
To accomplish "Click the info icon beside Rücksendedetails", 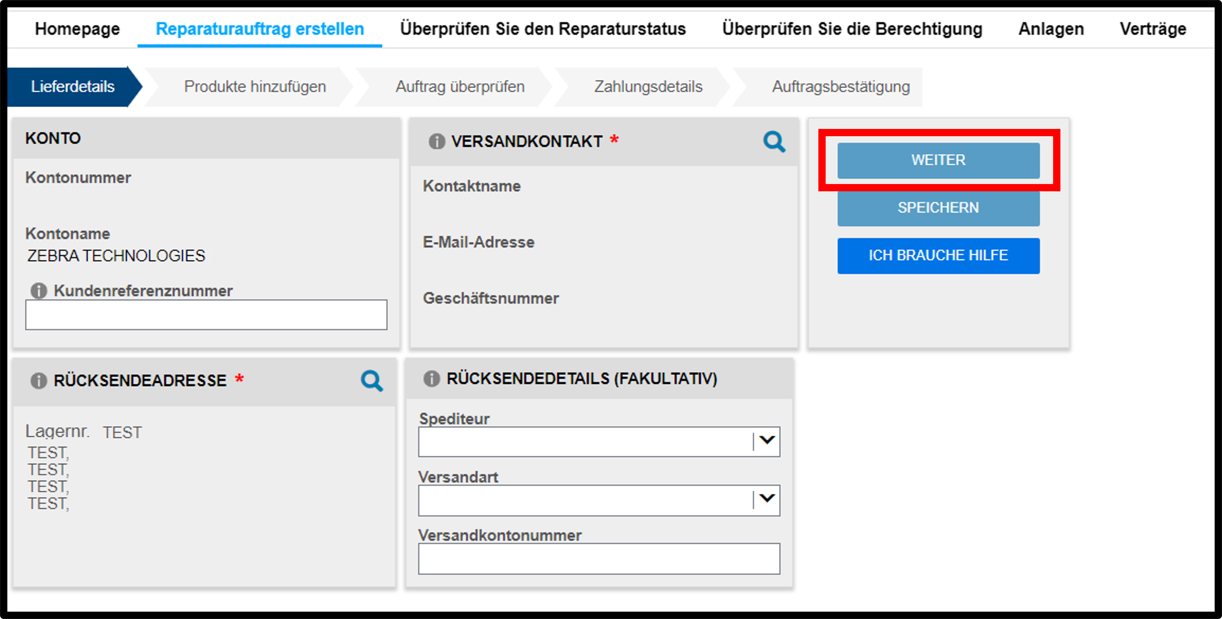I will [432, 379].
